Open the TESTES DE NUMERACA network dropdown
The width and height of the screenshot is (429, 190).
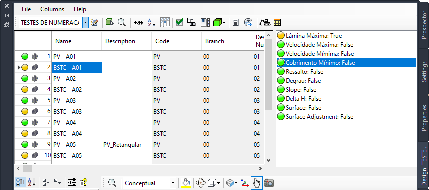86,22
